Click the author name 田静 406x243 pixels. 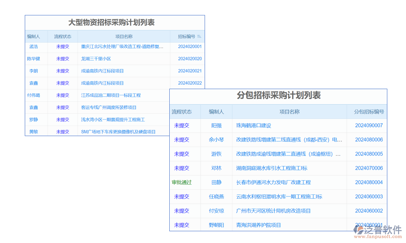(x=216, y=182)
